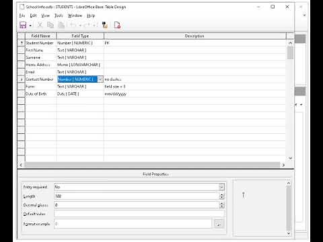Minimize the Table Design window

click(x=258, y=7)
